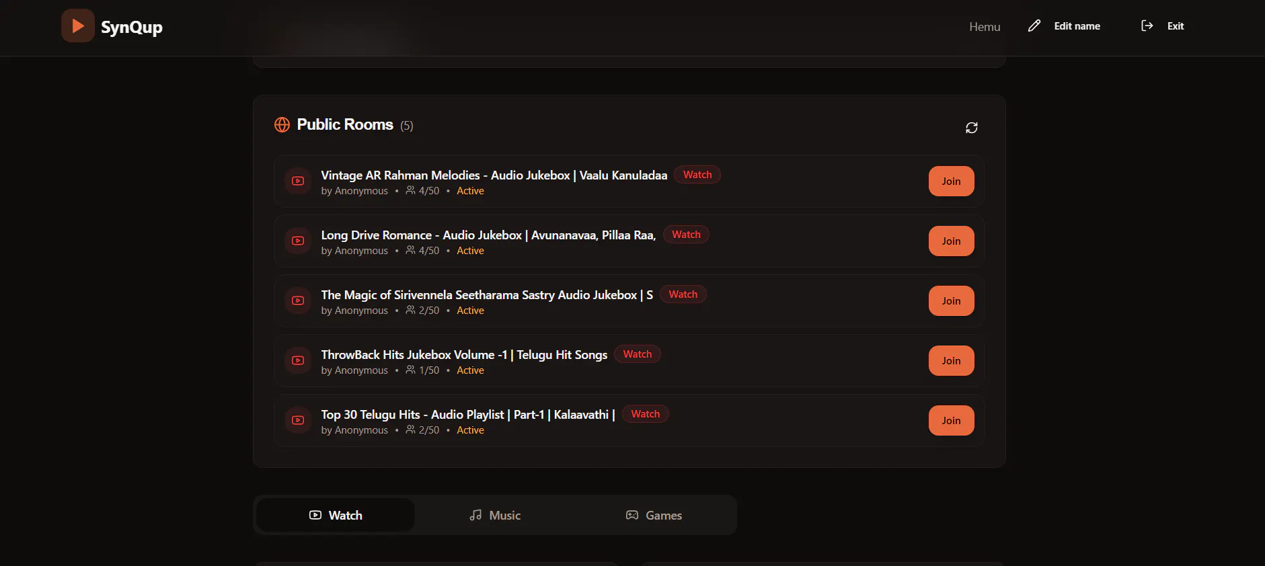The width and height of the screenshot is (1265, 566).
Task: Click 'by Anonymous' in Long Drive Romance row
Action: (x=354, y=251)
